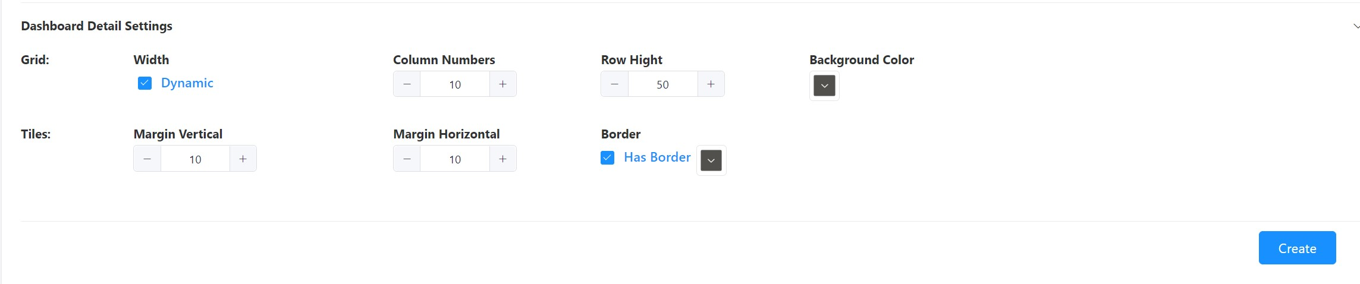Increase the Column Numbers value

tap(502, 84)
